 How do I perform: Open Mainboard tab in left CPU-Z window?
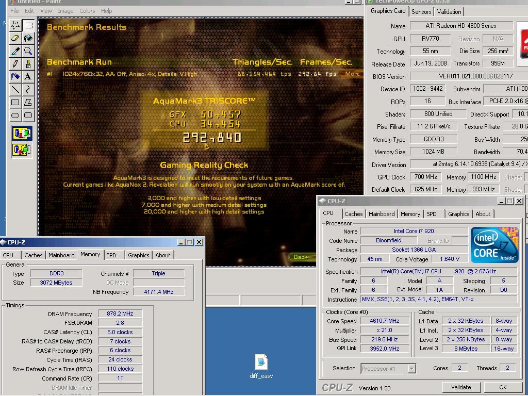point(61,255)
